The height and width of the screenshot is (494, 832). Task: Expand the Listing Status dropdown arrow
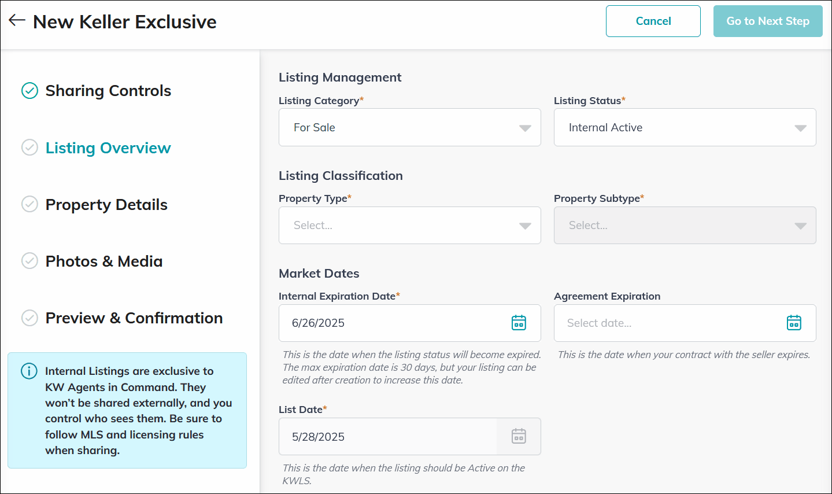pos(800,128)
